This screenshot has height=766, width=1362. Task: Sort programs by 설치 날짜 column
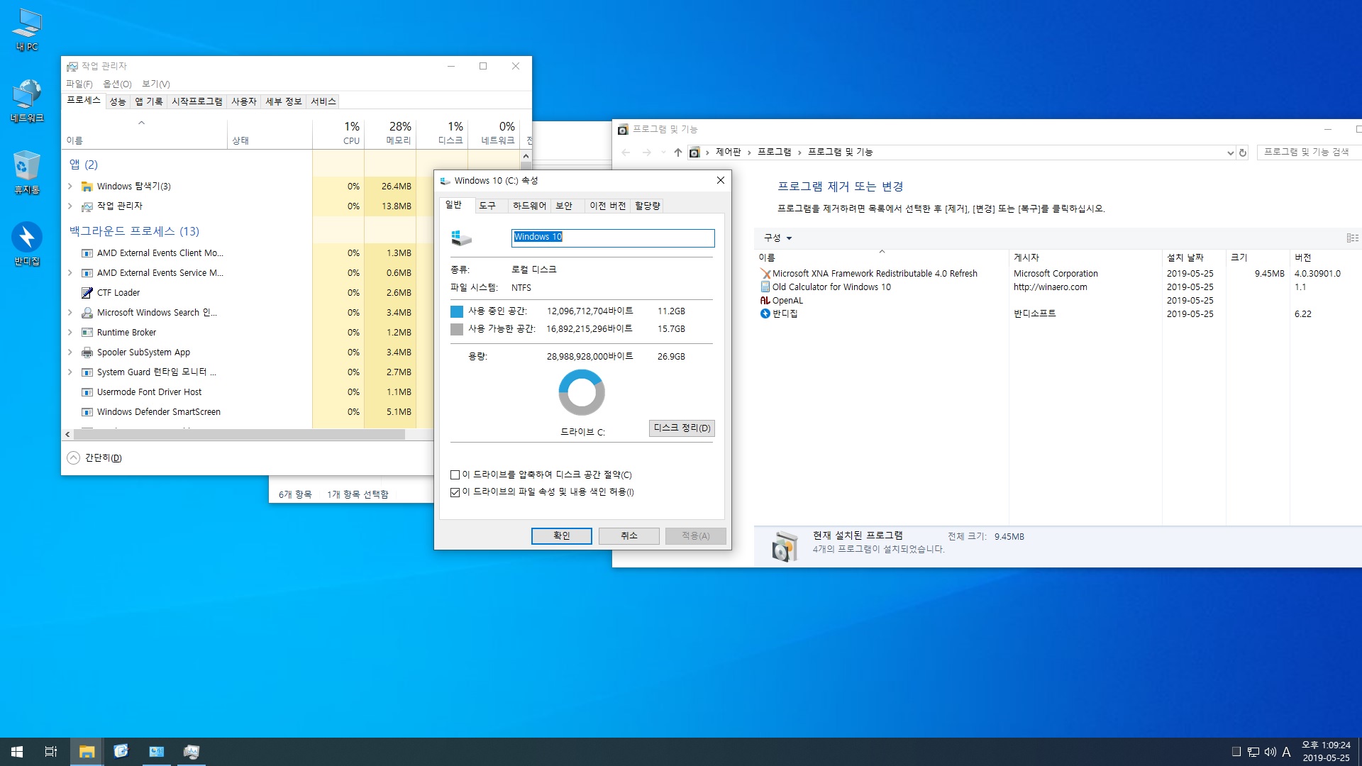coord(1194,257)
